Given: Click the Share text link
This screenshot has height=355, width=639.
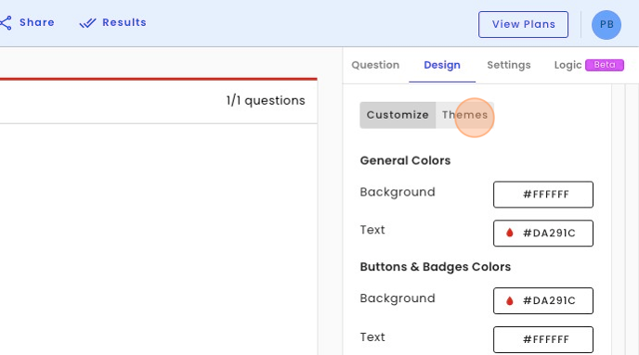Looking at the screenshot, I should tap(36, 22).
